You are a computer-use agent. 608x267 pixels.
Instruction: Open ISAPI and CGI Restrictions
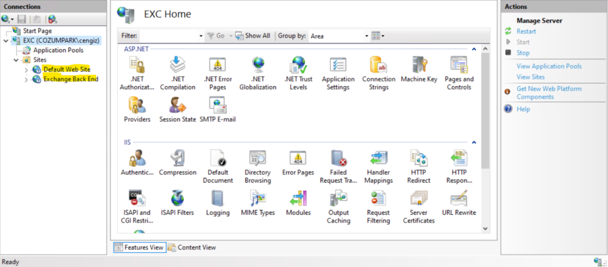(137, 207)
